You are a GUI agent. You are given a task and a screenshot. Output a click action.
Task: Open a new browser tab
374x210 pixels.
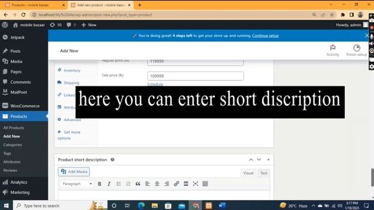(x=140, y=5)
